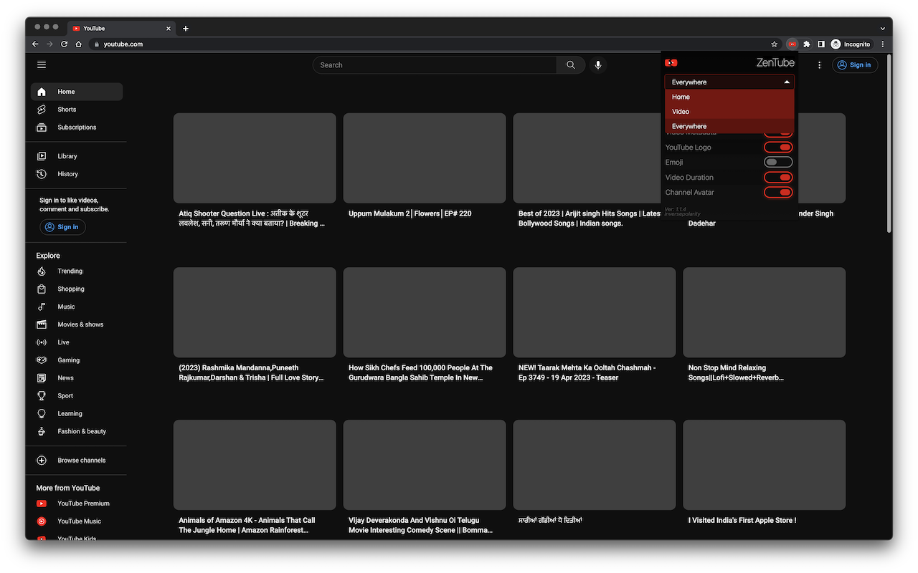
Task: Activate voice search microphone
Action: [x=598, y=65]
